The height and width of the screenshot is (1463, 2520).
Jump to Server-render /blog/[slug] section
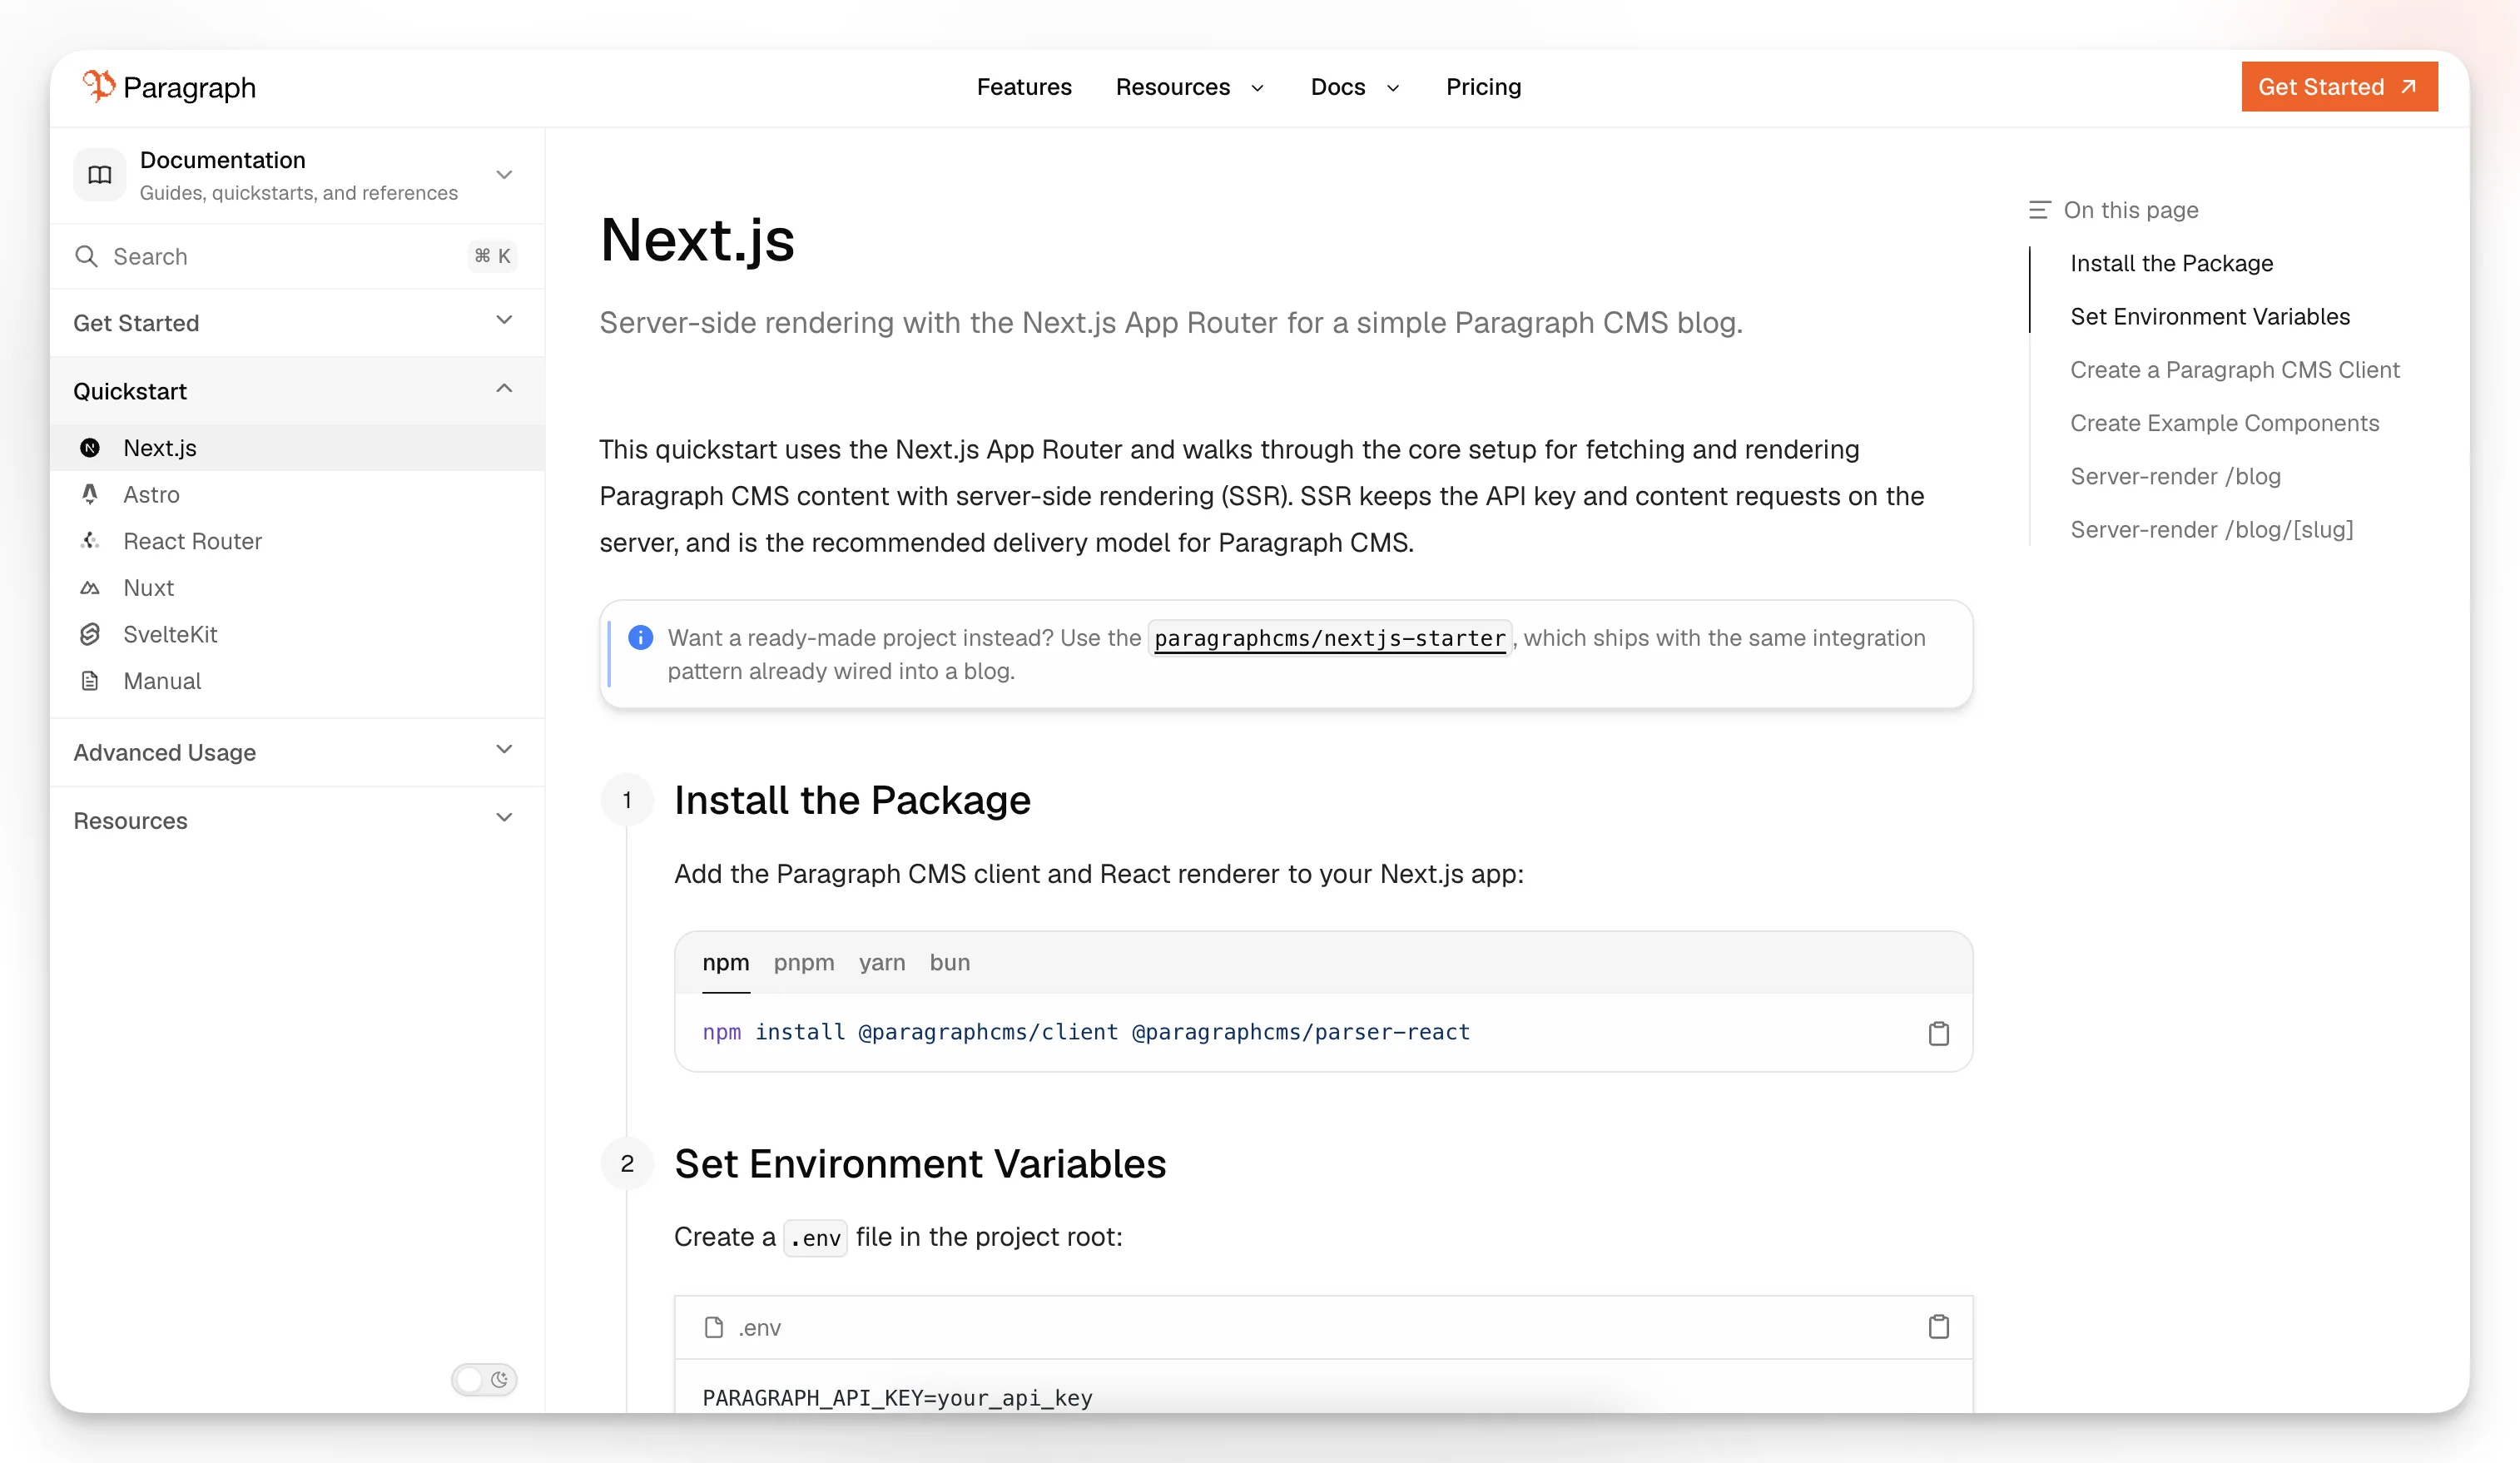(x=2211, y=529)
